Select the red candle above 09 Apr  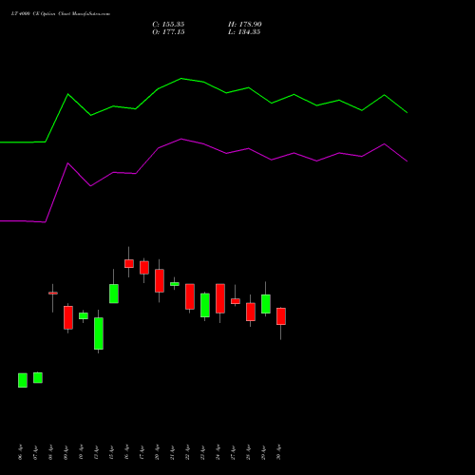point(68,317)
